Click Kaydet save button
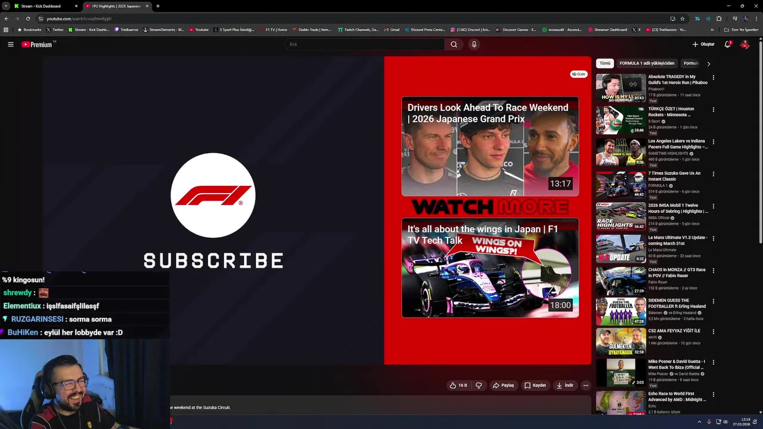Viewport: 763px width, 429px height. tap(535, 386)
